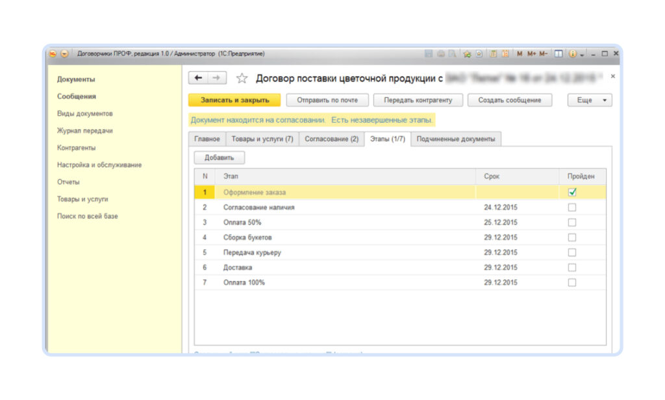Uncheck Пройден for Оформление заказа

572,192
